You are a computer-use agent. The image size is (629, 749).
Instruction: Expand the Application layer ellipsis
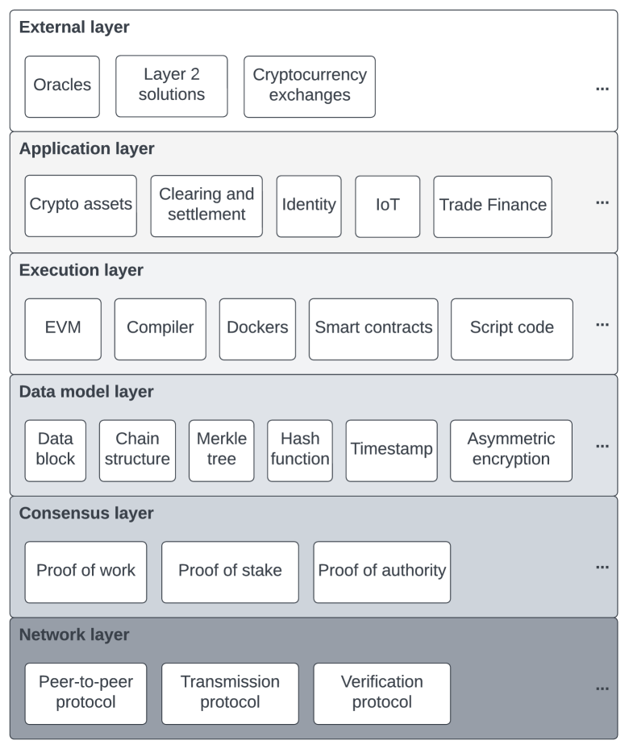pos(602,202)
